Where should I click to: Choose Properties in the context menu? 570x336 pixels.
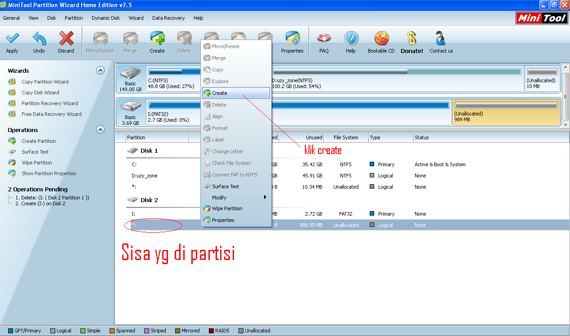click(236, 220)
